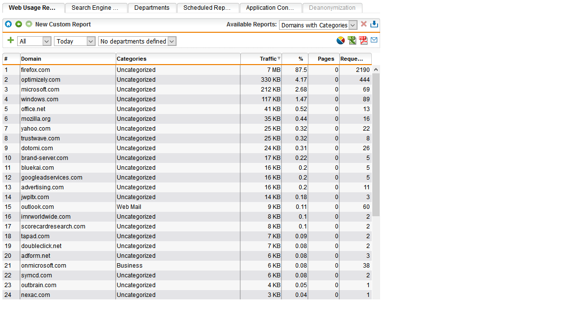Click 7 MB traffic value
Screen dimensions: 565x317
(x=274, y=70)
